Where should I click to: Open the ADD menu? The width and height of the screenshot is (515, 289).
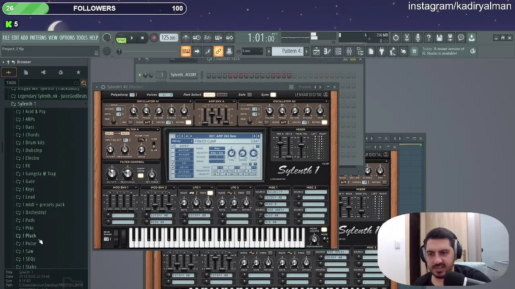tap(24, 38)
